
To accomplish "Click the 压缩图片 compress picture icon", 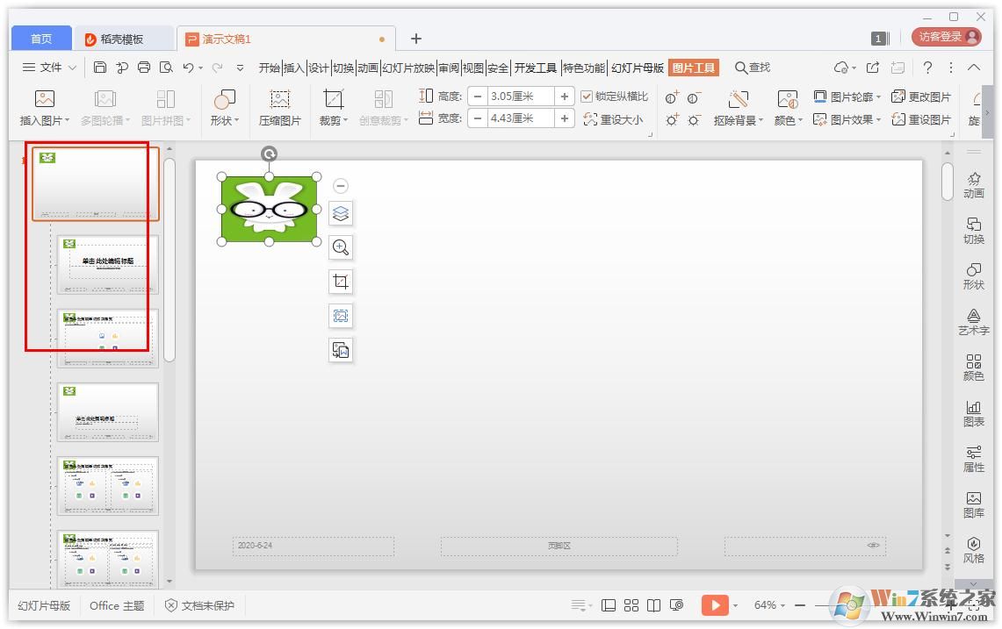I will [280, 107].
